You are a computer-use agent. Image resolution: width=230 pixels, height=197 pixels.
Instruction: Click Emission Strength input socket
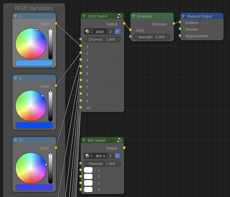click(130, 36)
